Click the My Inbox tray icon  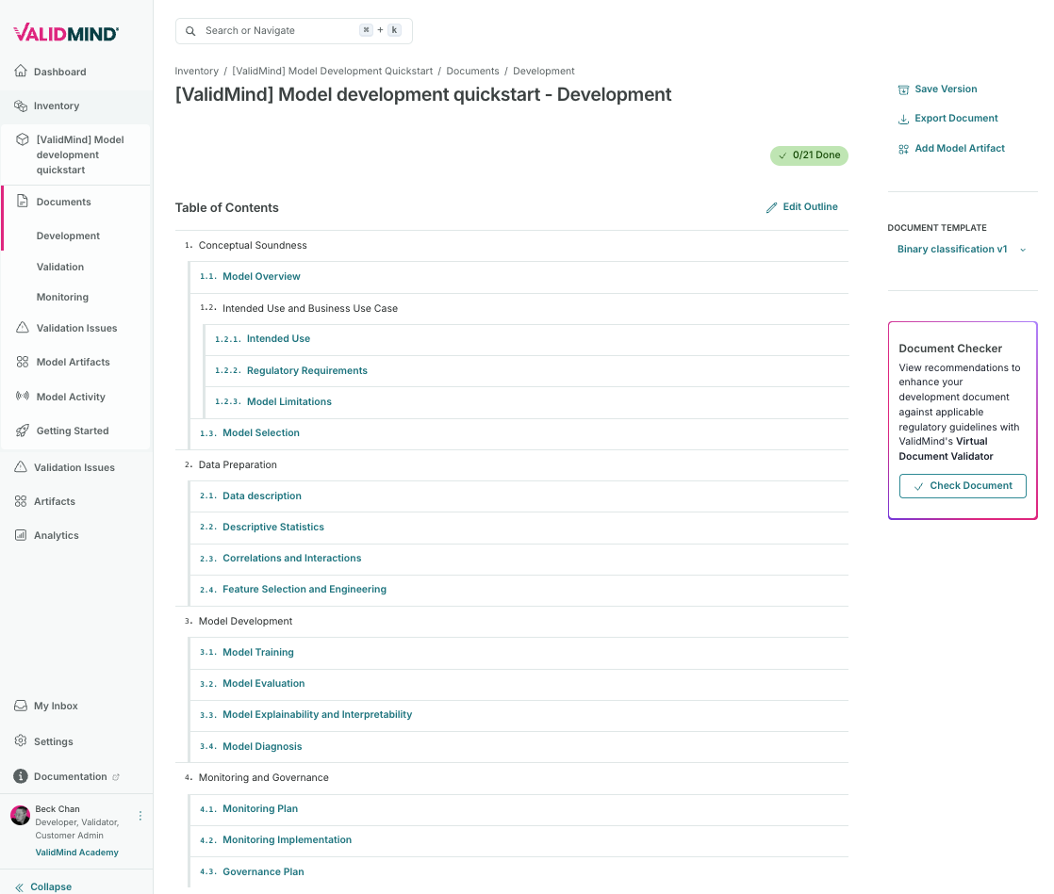coord(21,706)
